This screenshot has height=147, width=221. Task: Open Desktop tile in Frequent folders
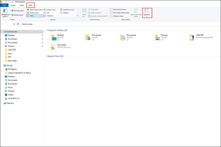(x=57, y=38)
